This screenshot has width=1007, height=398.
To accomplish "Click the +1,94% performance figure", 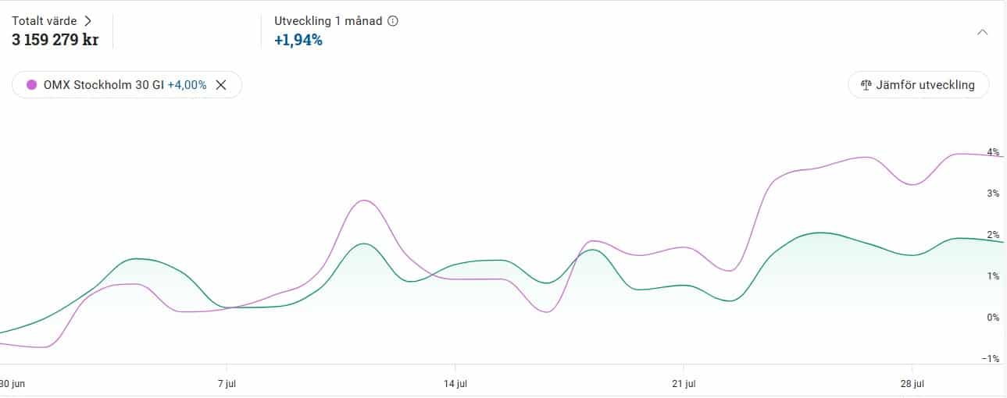I will coord(298,40).
